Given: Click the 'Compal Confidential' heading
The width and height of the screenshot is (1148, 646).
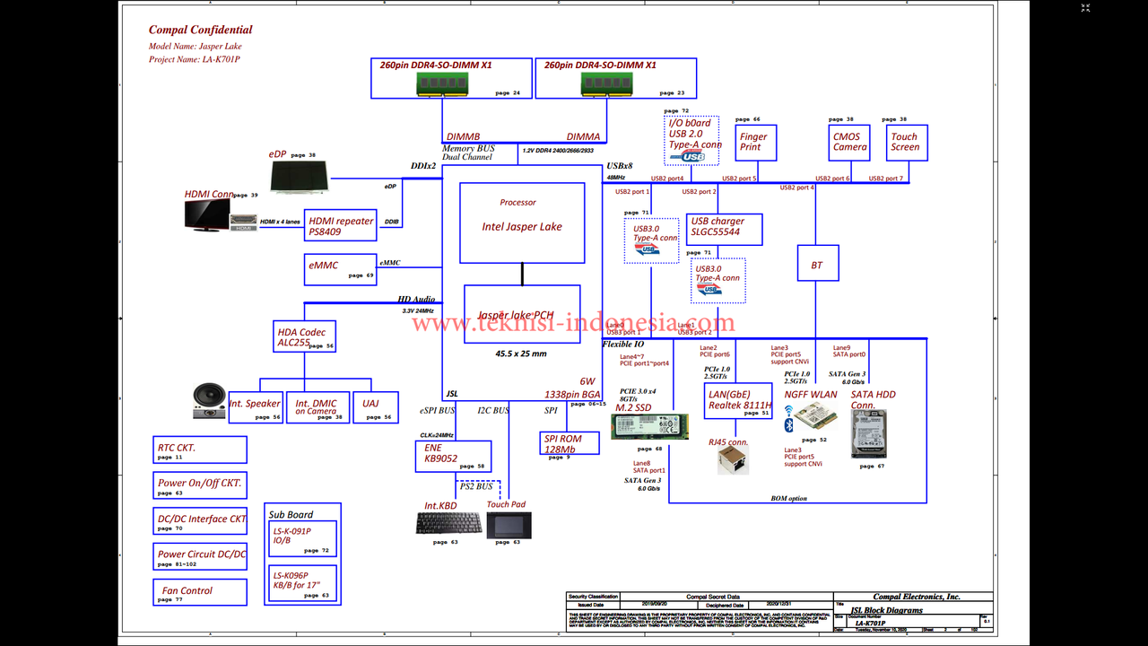Looking at the screenshot, I should click(x=201, y=30).
